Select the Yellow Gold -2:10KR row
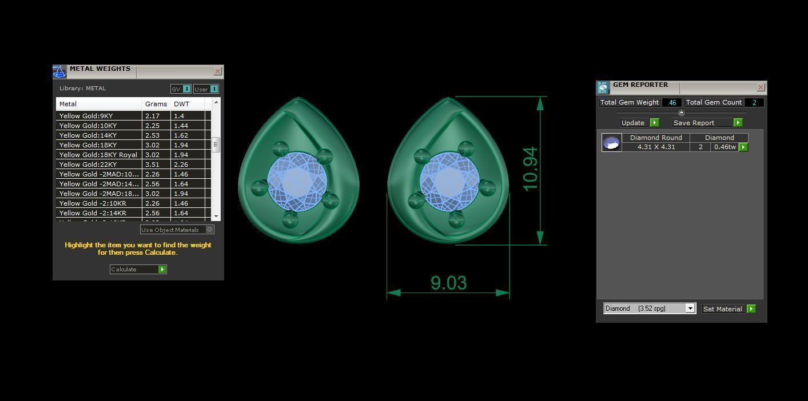Screen dimensions: 808x401 (133, 203)
